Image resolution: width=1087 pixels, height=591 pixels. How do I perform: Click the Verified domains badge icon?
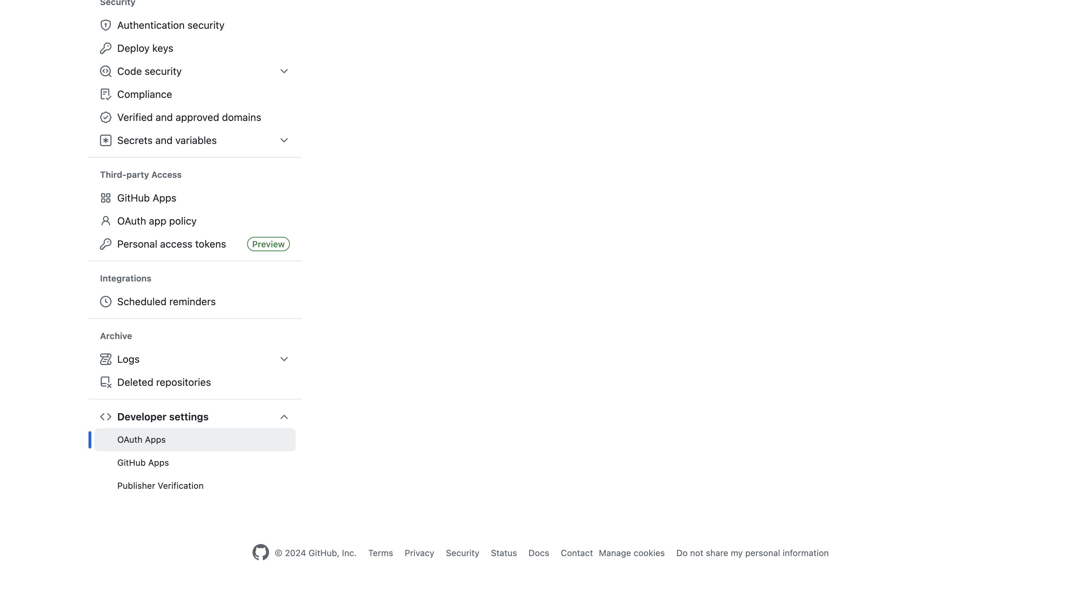pos(105,117)
